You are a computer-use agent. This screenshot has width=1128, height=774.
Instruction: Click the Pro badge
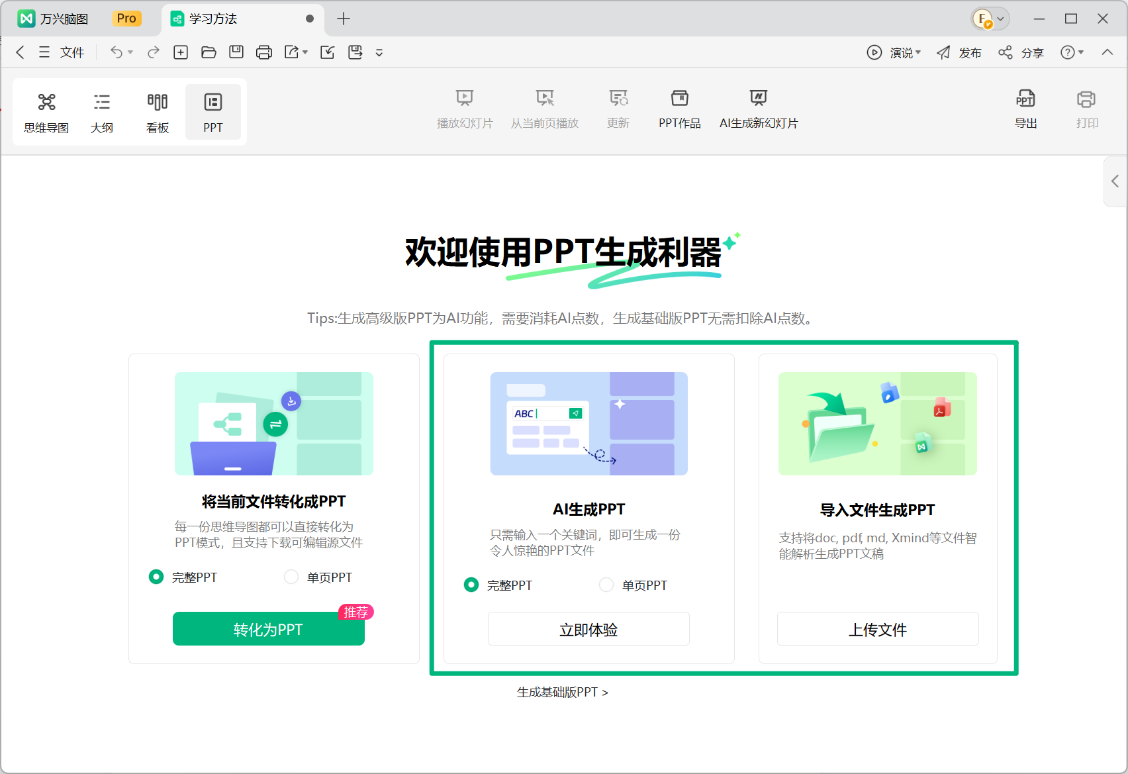click(x=126, y=19)
